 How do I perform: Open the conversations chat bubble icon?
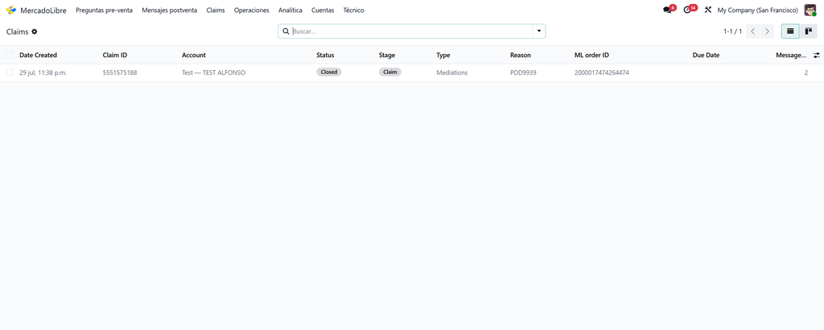pos(667,10)
